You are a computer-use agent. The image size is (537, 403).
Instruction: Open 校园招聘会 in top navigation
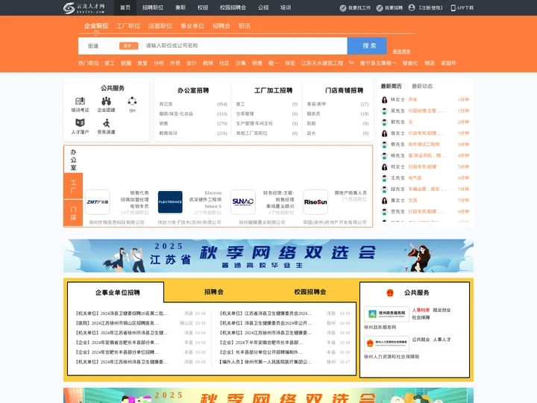click(233, 7)
